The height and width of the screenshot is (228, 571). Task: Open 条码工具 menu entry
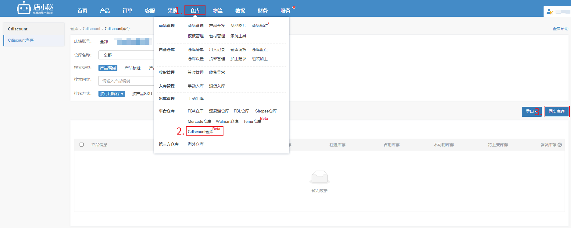[x=238, y=36]
